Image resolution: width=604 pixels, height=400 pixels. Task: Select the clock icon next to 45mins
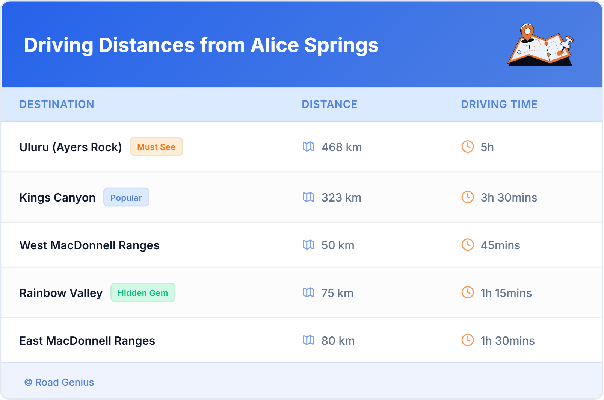coord(468,245)
